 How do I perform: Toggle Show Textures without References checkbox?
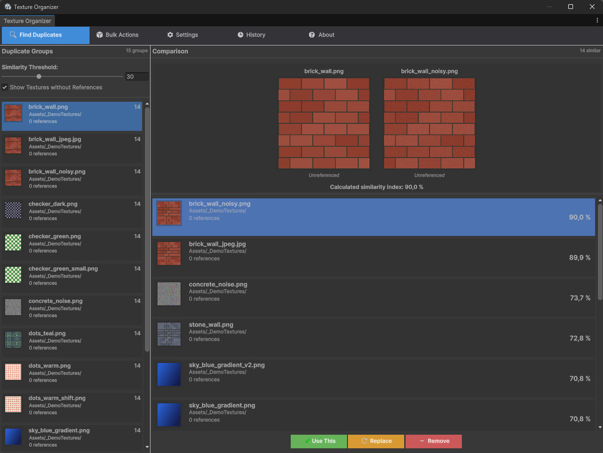coord(5,87)
